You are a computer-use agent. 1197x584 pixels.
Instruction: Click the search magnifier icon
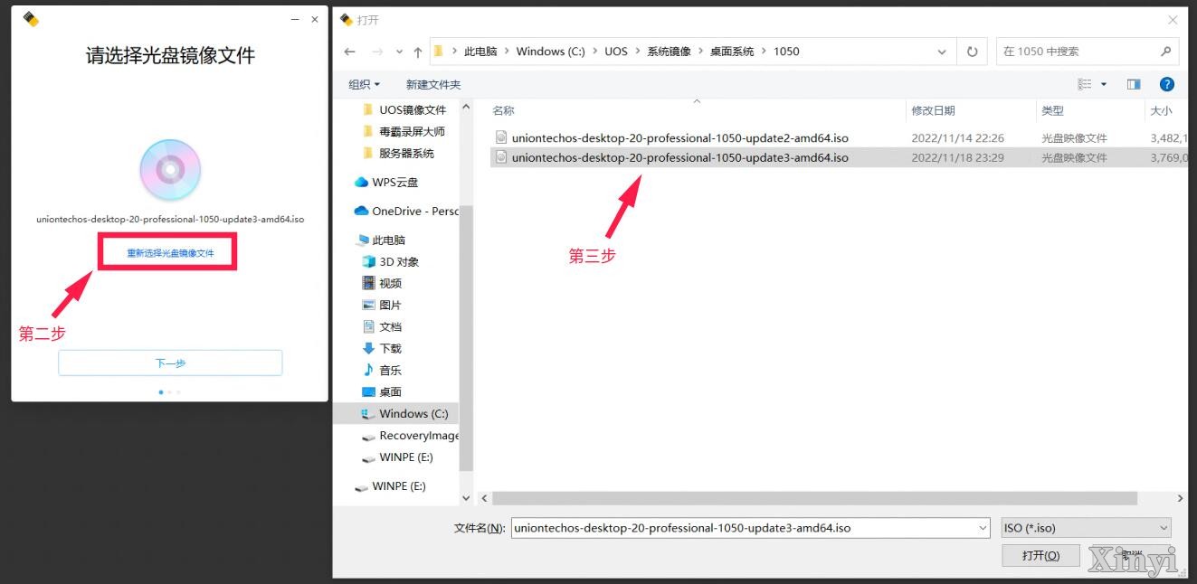(1165, 52)
